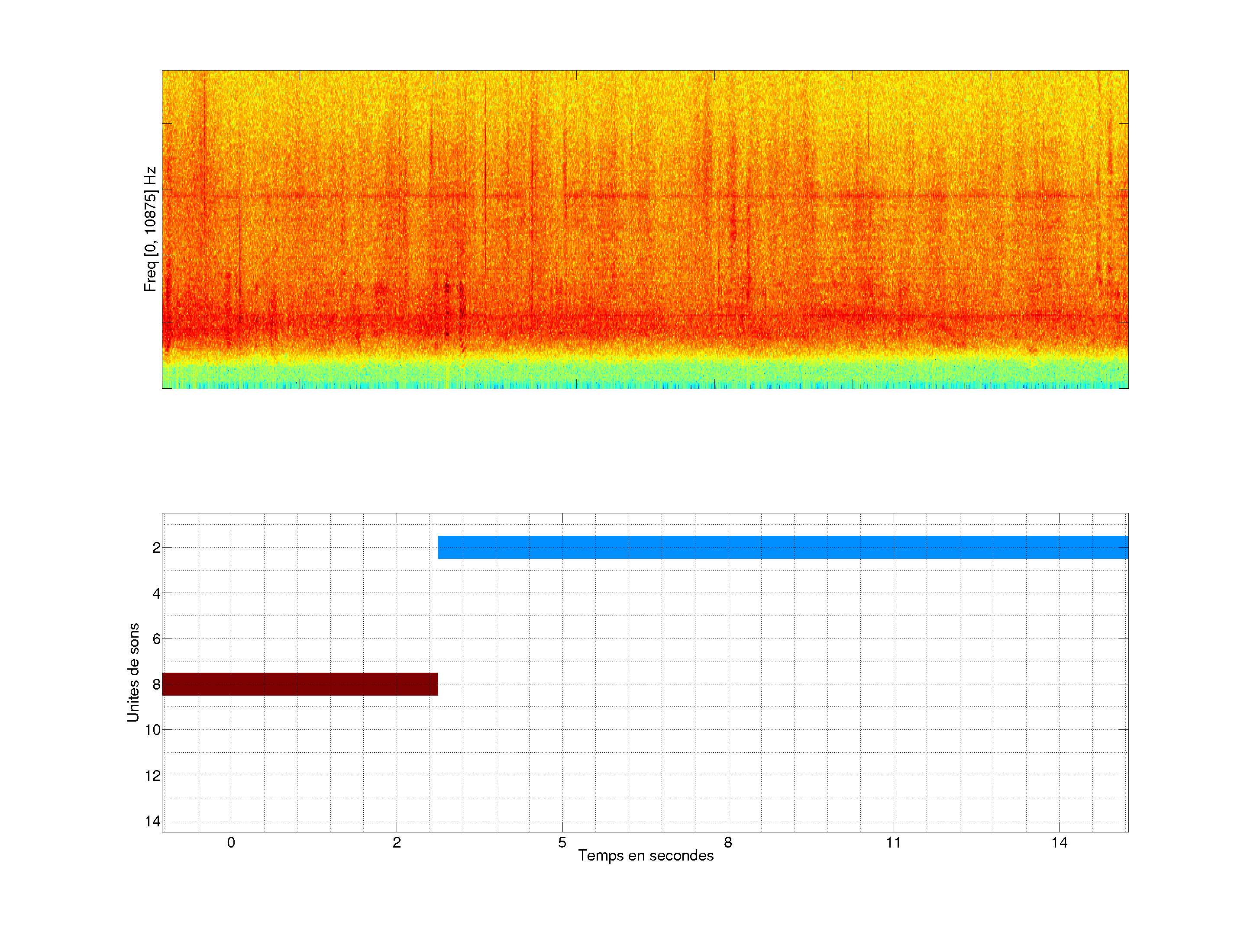
Task: Click x-axis tick label 5
Action: click(x=562, y=842)
